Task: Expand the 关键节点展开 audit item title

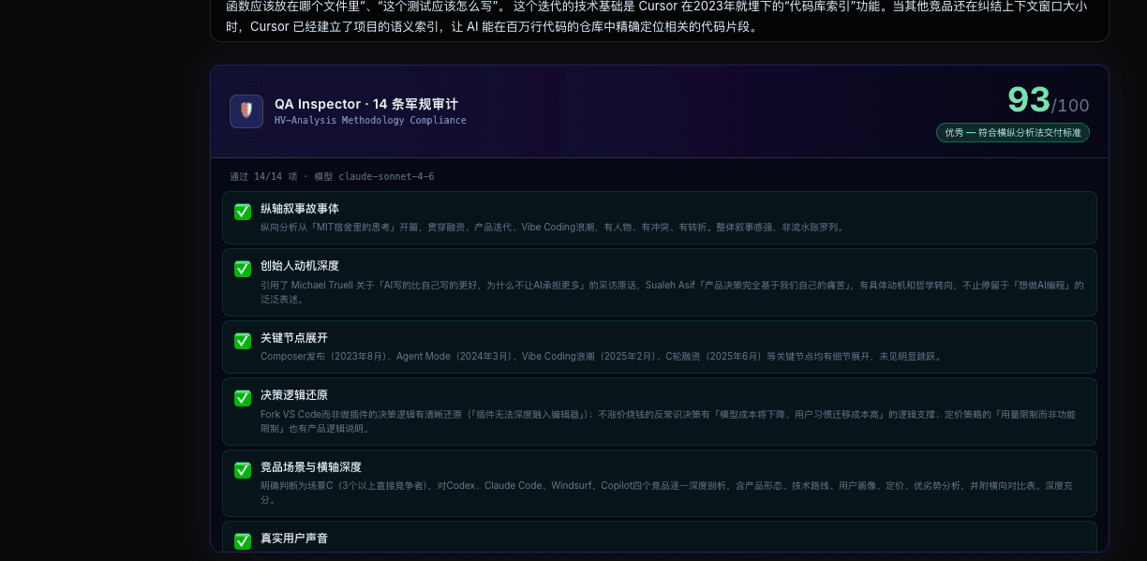Action: [x=294, y=337]
